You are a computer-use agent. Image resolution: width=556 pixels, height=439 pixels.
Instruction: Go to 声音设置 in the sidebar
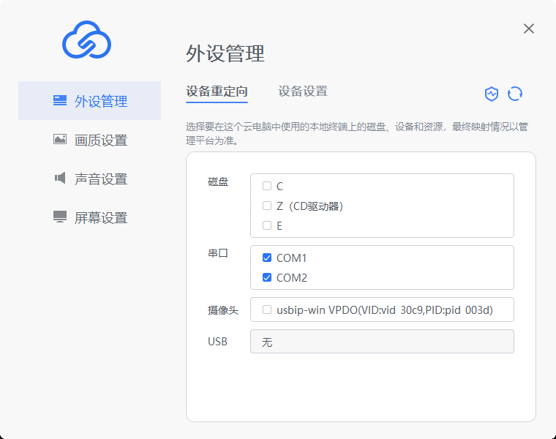tap(101, 179)
